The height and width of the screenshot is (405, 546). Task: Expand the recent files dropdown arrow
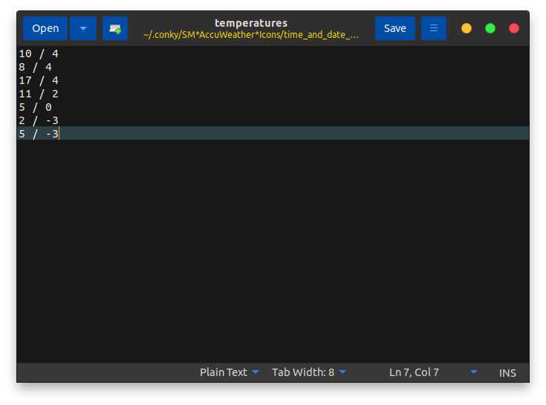[x=83, y=28]
